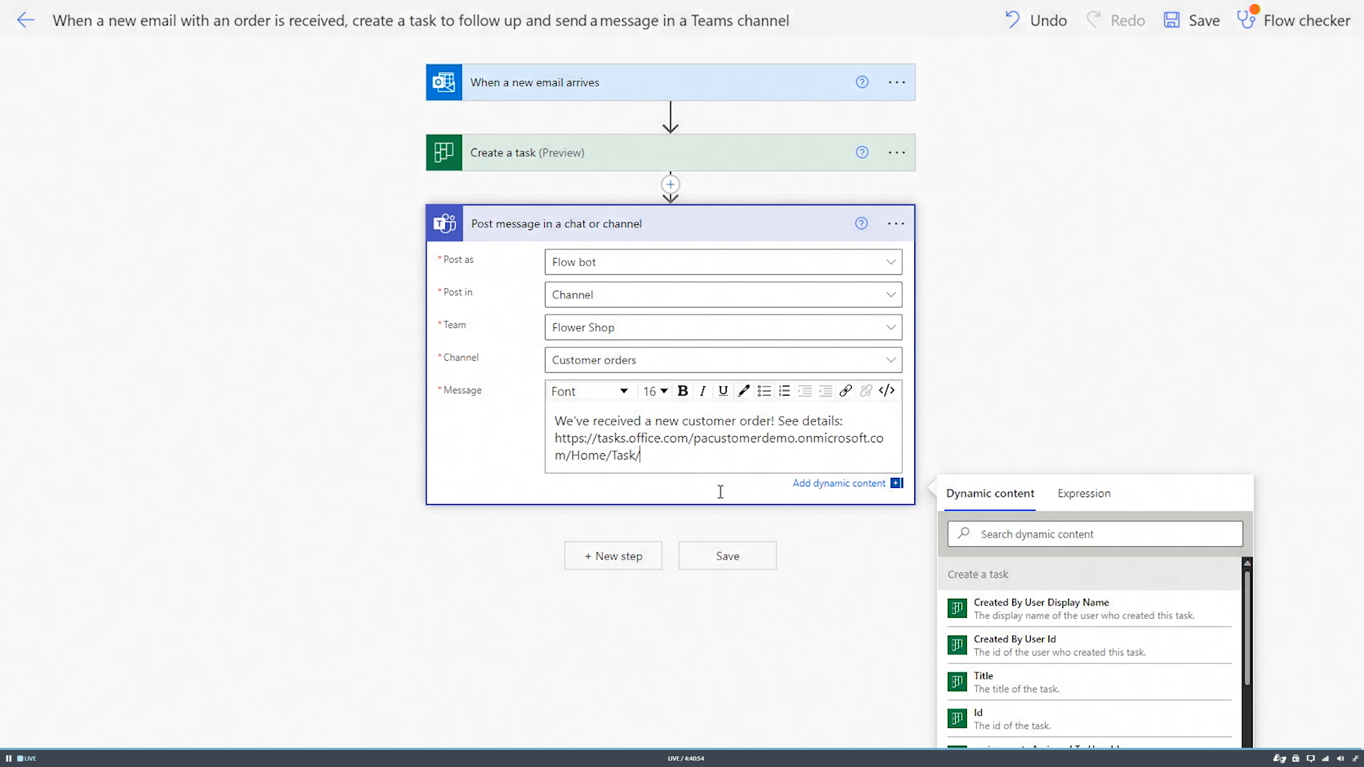Toggle bold formatting in message editor
The image size is (1364, 767).
[x=682, y=391]
